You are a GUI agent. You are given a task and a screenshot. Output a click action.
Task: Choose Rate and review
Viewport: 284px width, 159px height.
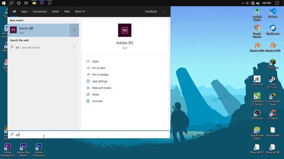pyautogui.click(x=102, y=88)
